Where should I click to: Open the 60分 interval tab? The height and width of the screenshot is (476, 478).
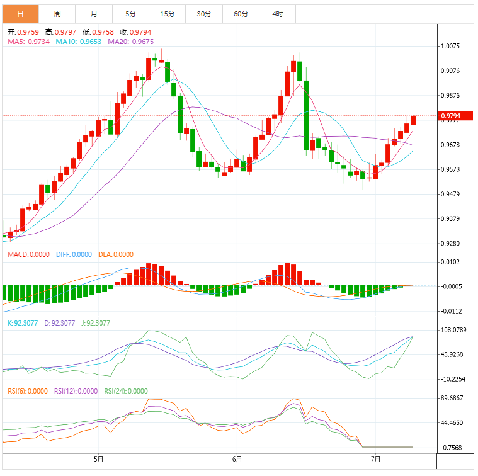point(241,14)
